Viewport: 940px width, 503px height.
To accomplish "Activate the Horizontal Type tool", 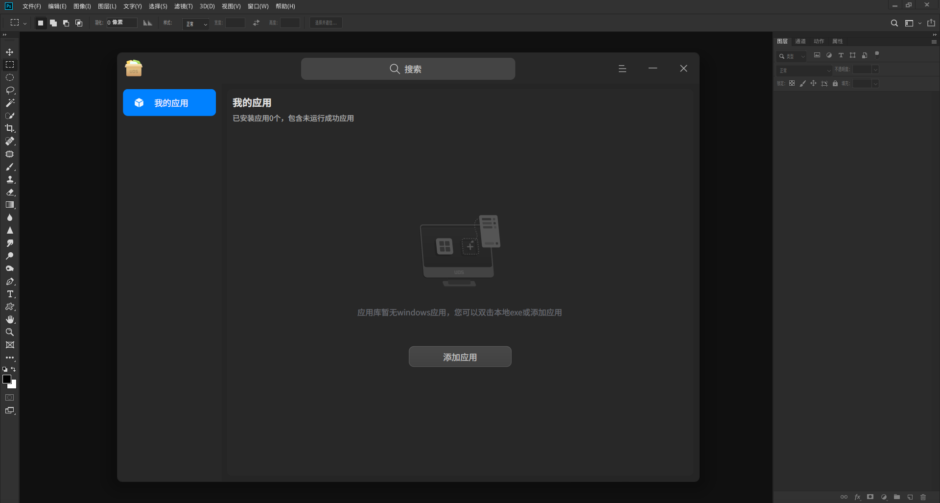I will tap(10, 294).
